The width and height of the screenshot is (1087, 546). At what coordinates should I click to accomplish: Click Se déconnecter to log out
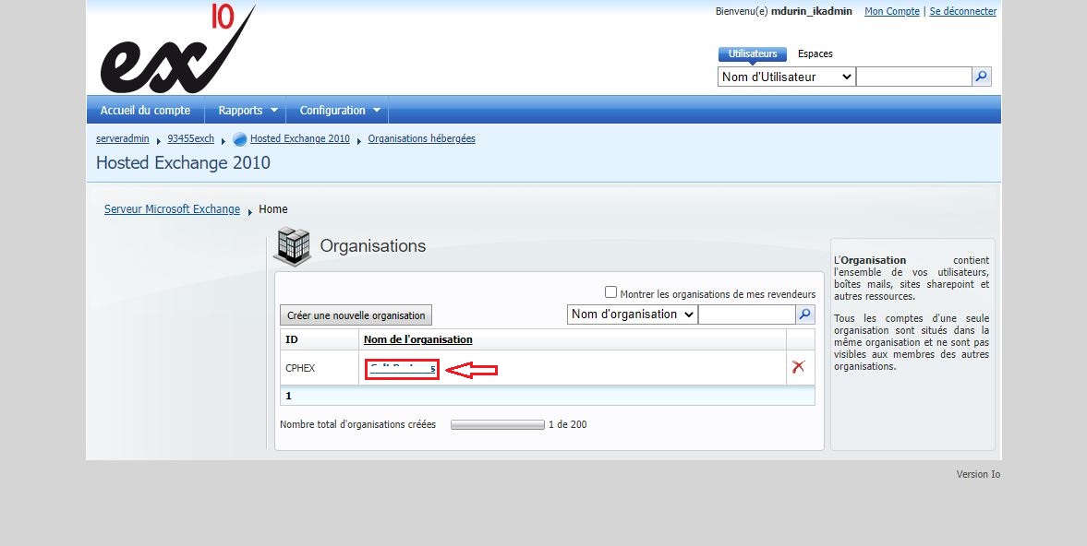click(x=963, y=11)
